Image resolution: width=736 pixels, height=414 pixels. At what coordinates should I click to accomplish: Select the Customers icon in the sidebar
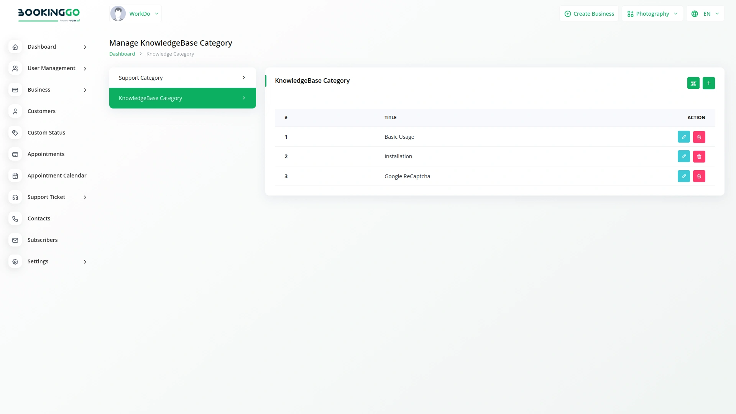pyautogui.click(x=15, y=111)
